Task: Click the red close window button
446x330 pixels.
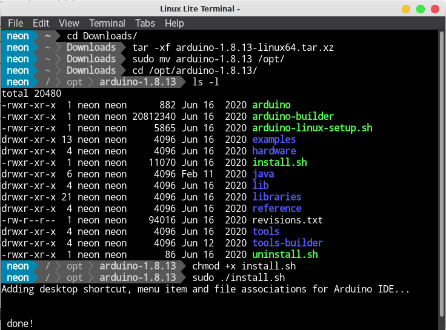Action: click(x=435, y=9)
